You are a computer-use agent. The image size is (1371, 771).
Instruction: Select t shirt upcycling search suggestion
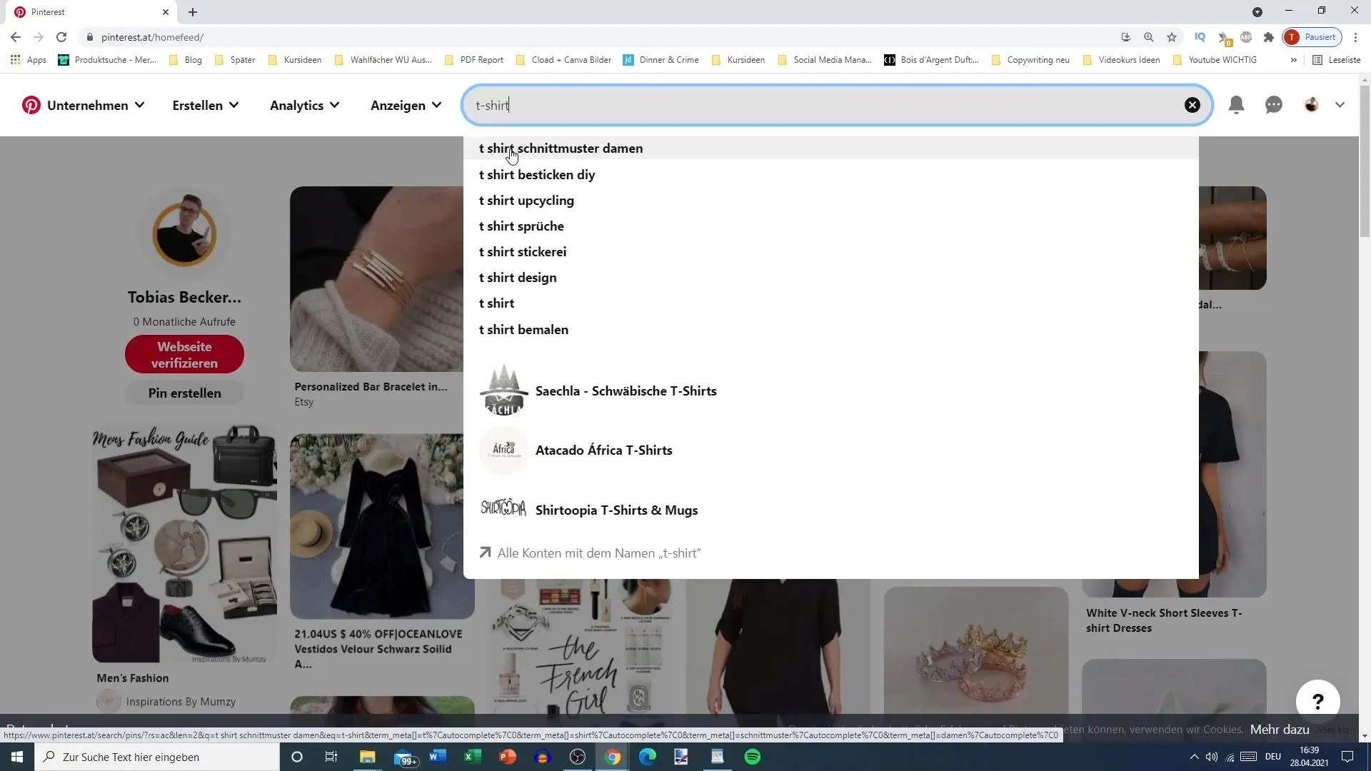[527, 201]
